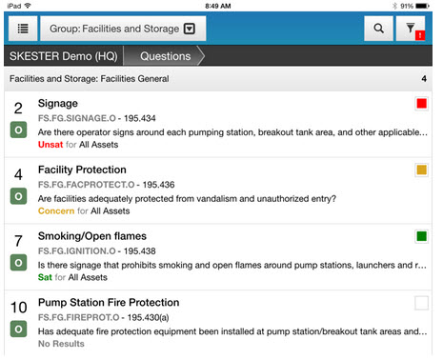The height and width of the screenshot is (360, 443).
Task: Switch to the Questions breadcrumb tab
Action: [165, 56]
